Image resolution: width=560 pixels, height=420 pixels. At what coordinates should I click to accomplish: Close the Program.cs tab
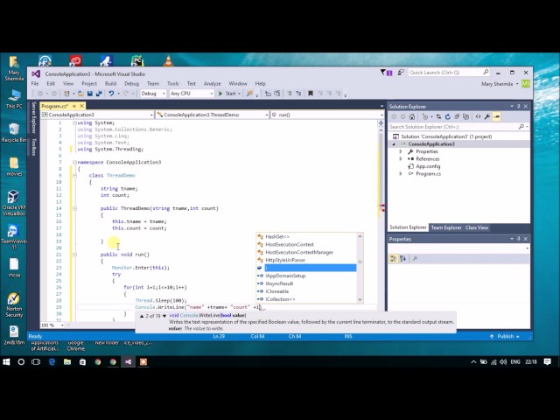[81, 106]
